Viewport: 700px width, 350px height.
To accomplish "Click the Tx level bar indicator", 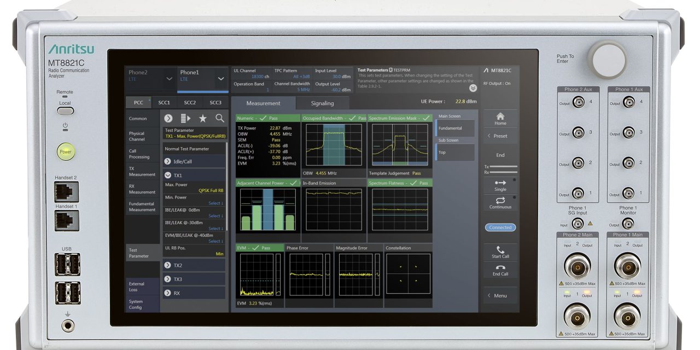I will tap(502, 167).
